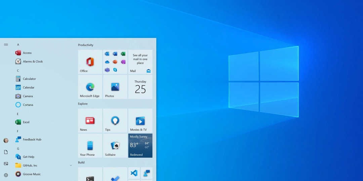Open the Redmond weather tile
The height and width of the screenshot is (181, 363).
(x=140, y=146)
